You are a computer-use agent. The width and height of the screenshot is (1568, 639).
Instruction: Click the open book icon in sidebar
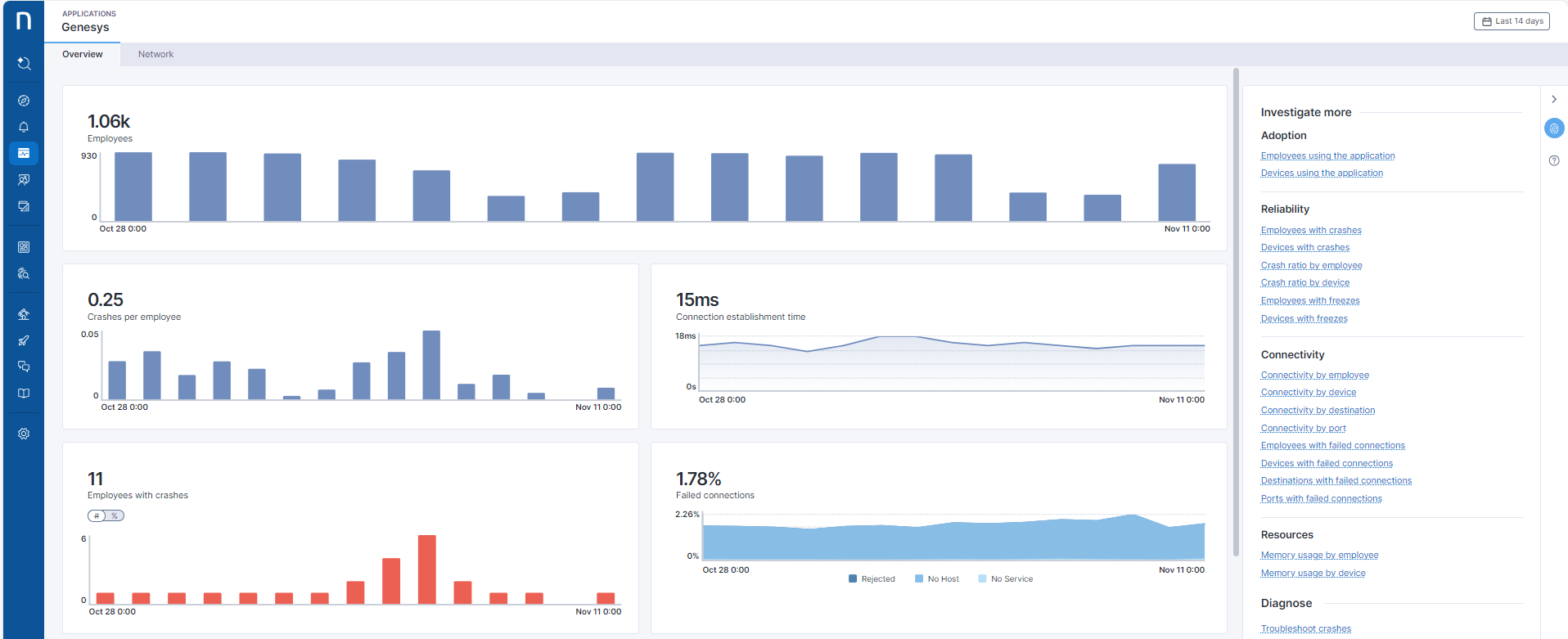click(24, 394)
